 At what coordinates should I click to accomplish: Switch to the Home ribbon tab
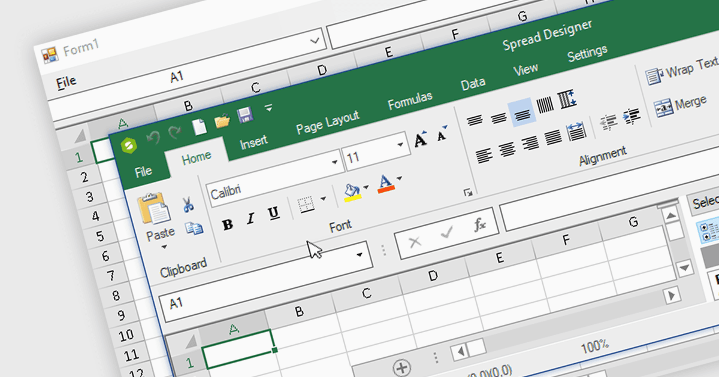(x=197, y=158)
